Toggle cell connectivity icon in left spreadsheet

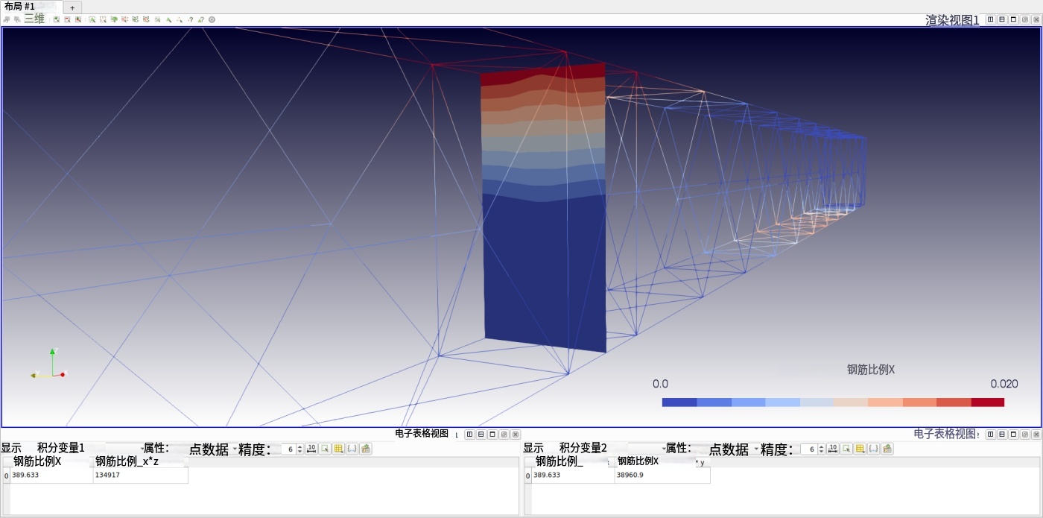coord(352,449)
